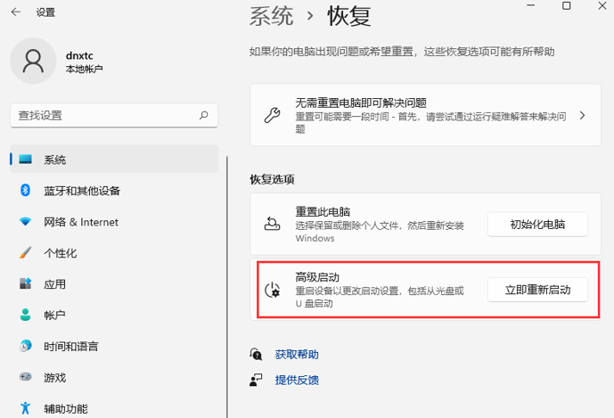Focus the 查找设置 search field

[x=114, y=115]
